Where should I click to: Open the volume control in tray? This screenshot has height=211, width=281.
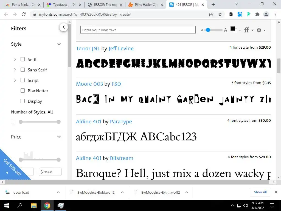(x=246, y=206)
